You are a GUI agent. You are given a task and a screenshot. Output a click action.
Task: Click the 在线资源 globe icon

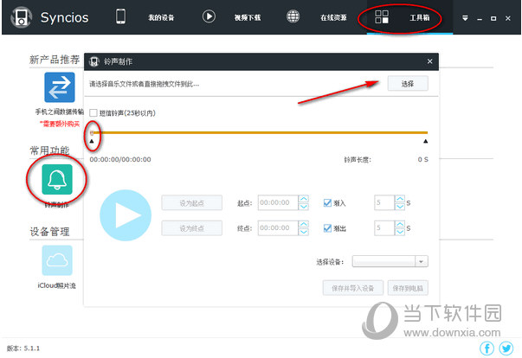pyautogui.click(x=293, y=16)
